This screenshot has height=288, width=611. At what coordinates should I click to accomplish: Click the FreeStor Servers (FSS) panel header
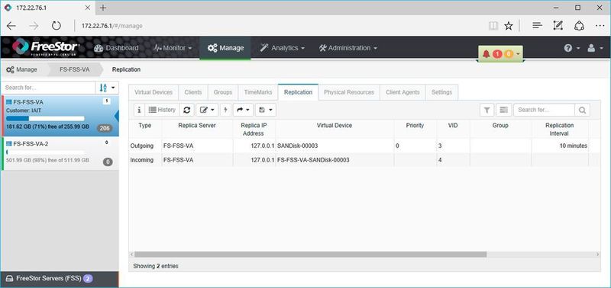point(60,279)
